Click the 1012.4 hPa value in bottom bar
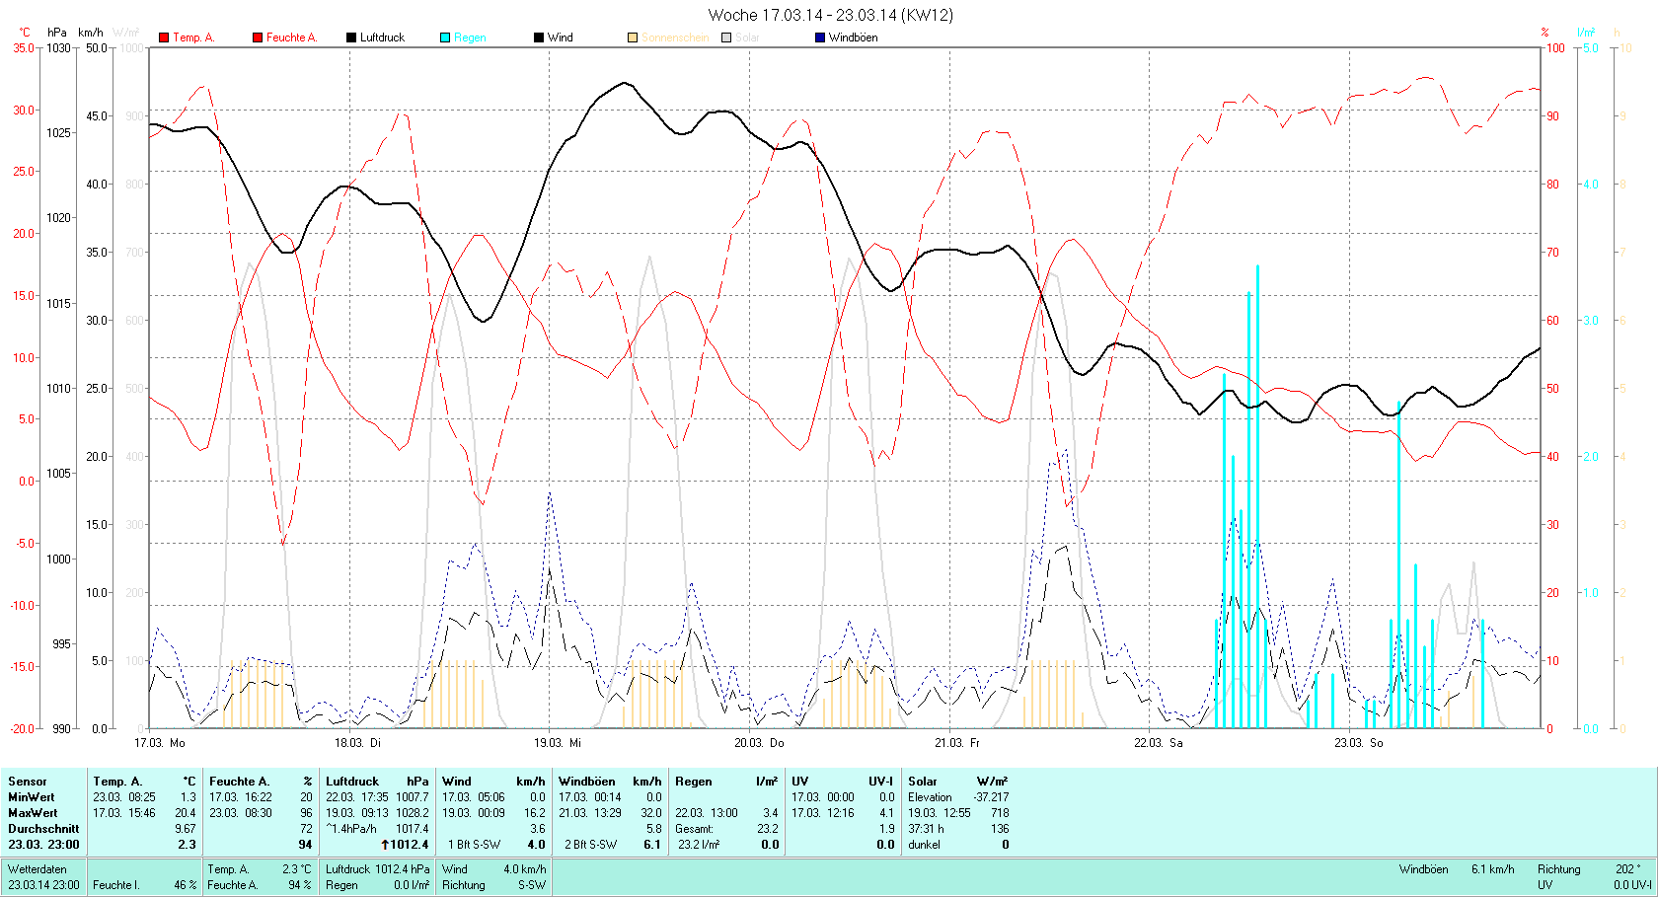This screenshot has width=1658, height=897. click(x=403, y=869)
